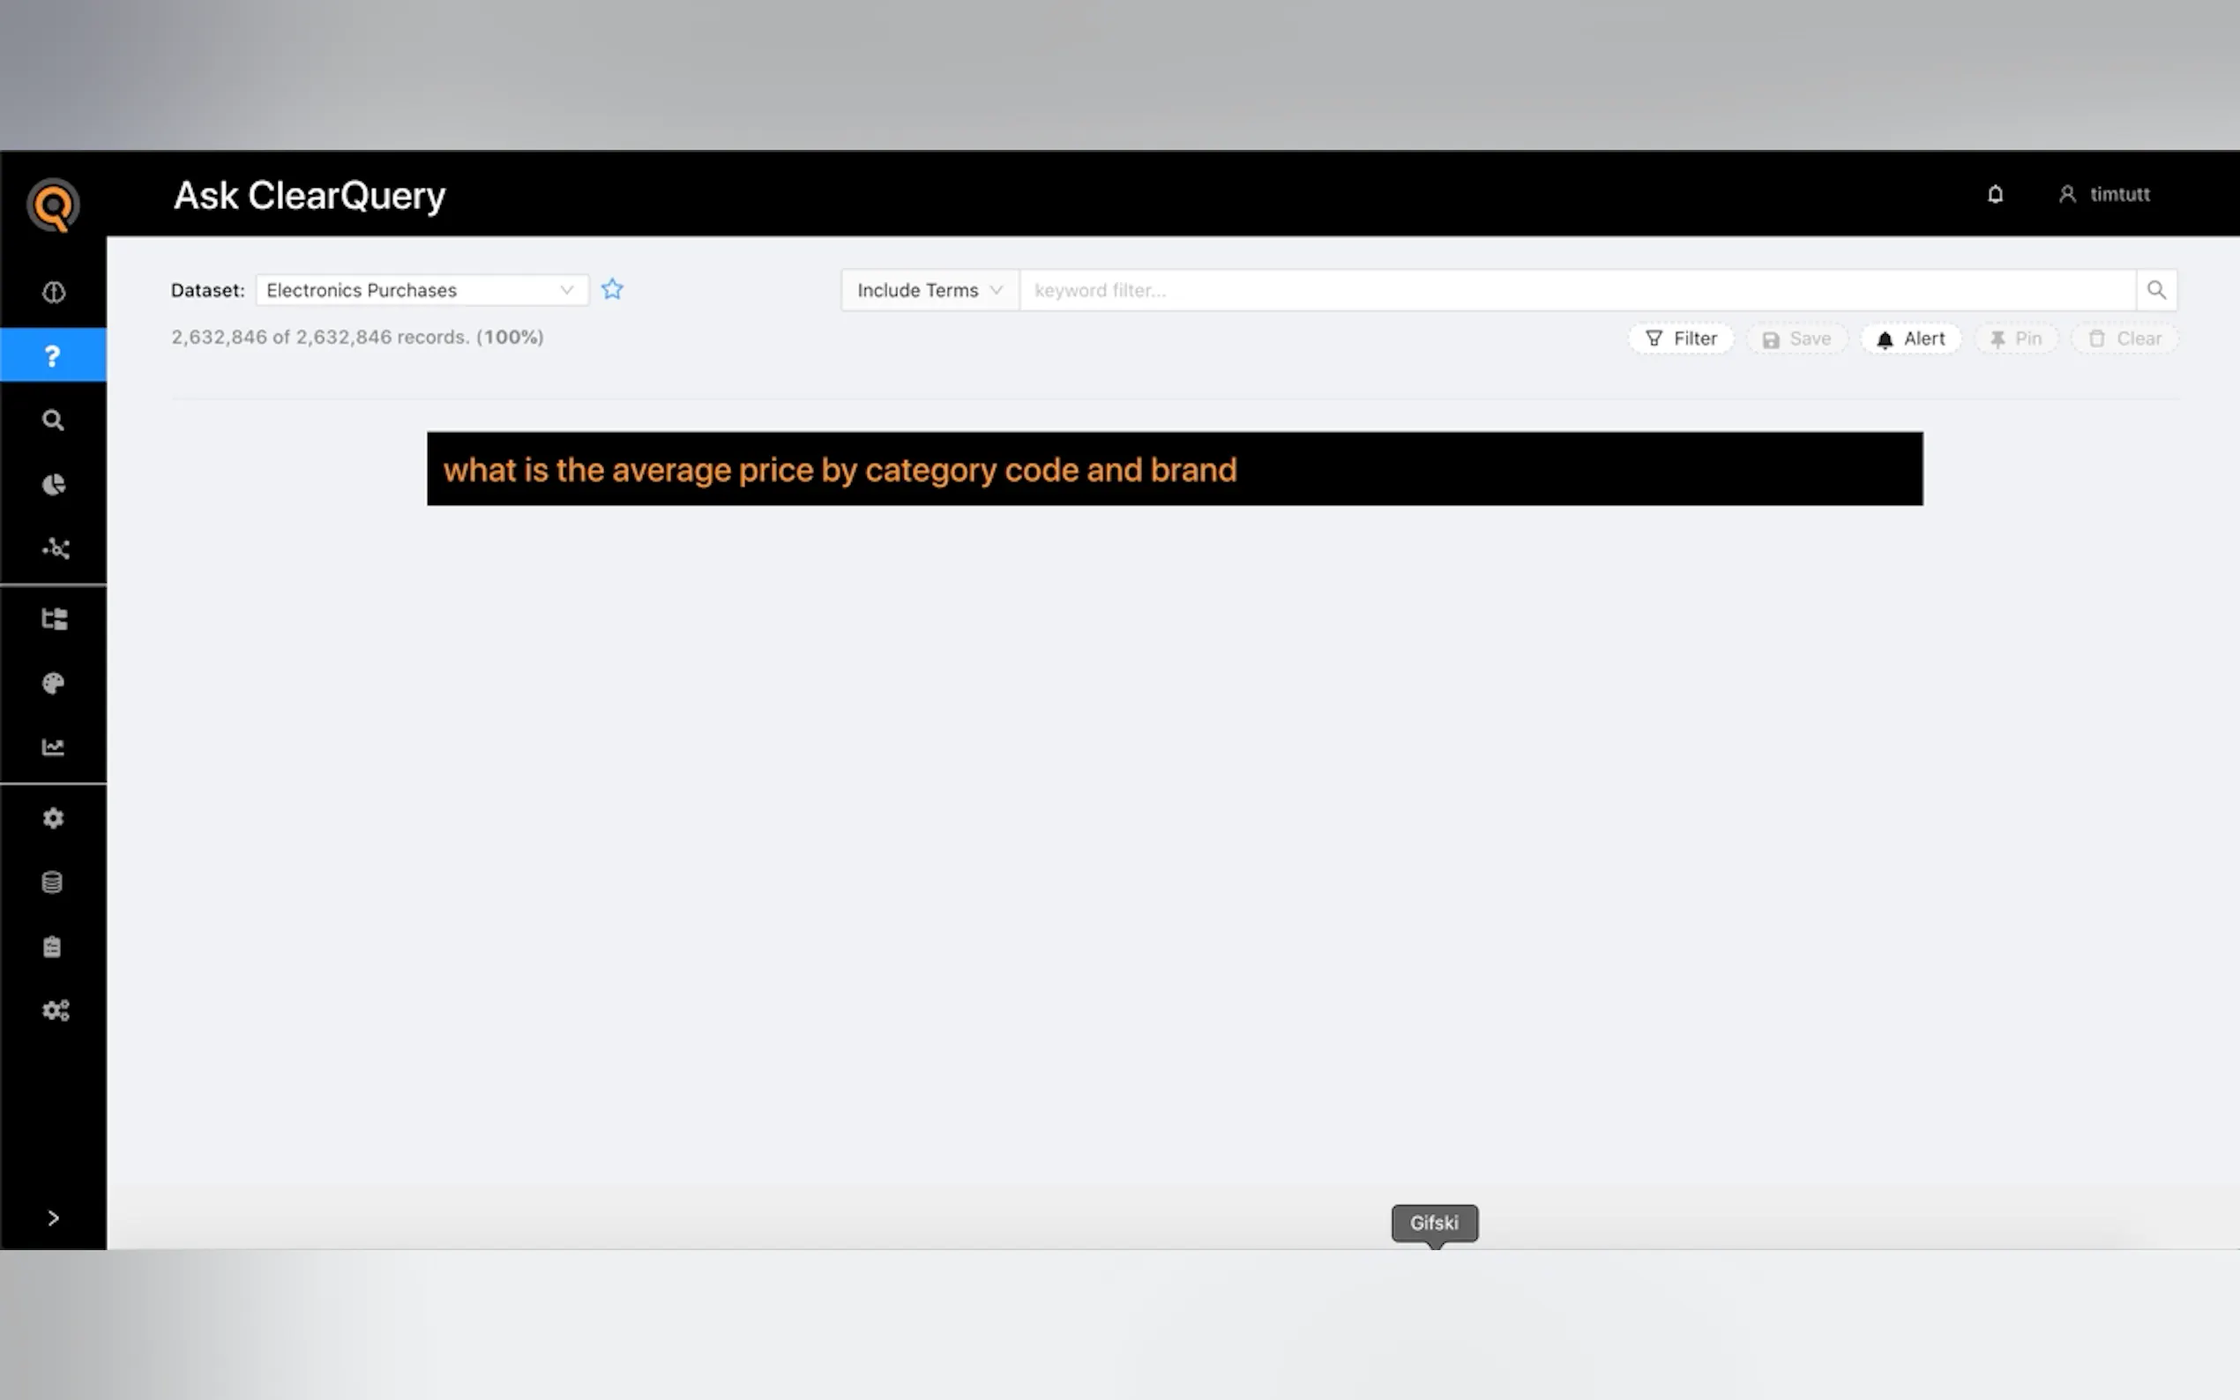
Task: Open the Include Terms dropdown
Action: [929, 290]
